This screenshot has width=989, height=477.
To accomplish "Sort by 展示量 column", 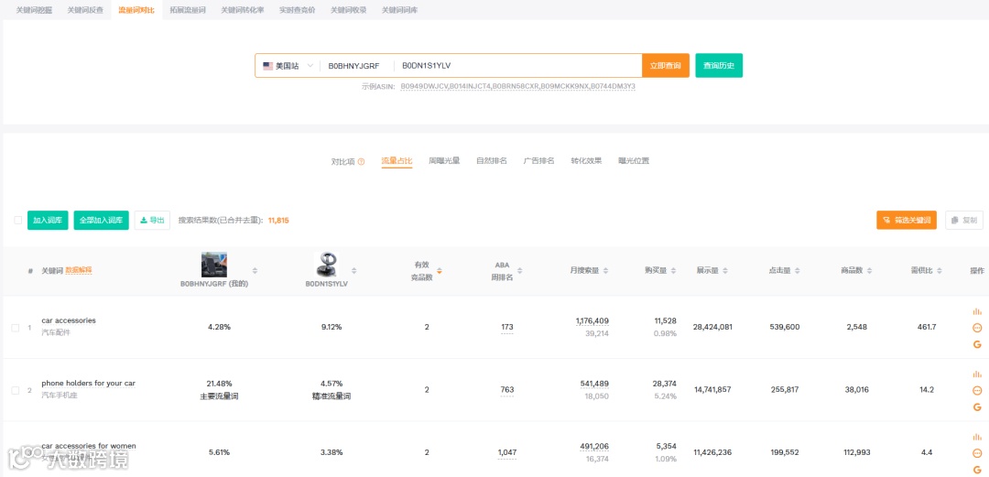I will (724, 271).
